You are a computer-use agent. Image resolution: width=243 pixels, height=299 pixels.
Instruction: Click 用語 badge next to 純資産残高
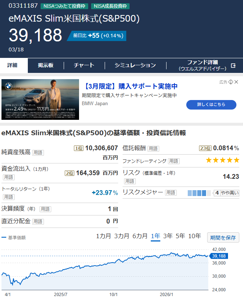point(38,152)
